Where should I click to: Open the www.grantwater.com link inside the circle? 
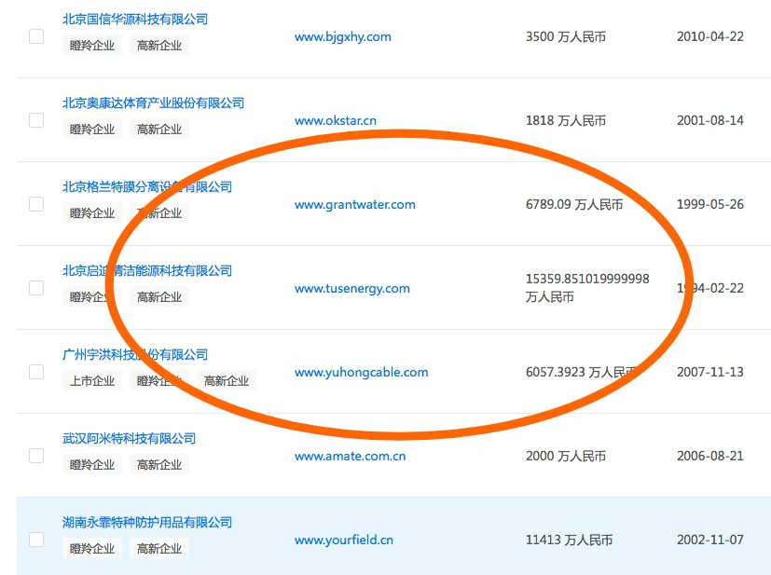354,204
